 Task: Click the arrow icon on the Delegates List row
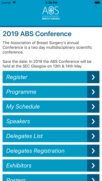pyautogui.click(x=93, y=136)
